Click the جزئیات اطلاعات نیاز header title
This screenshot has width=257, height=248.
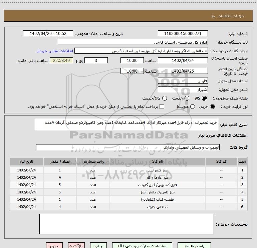point(227,16)
